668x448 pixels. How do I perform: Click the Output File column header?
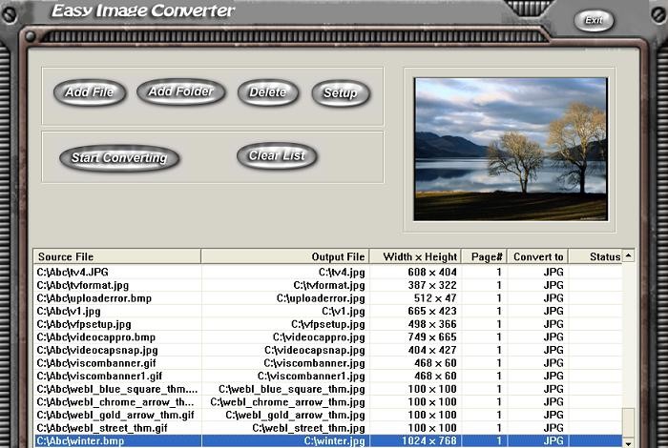pos(284,256)
